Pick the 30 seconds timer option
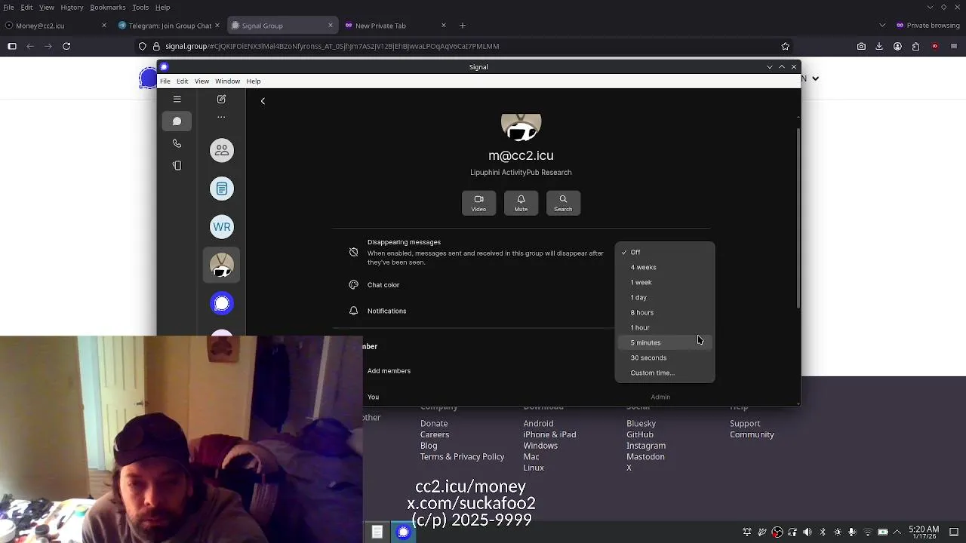966x543 pixels. pyautogui.click(x=664, y=357)
